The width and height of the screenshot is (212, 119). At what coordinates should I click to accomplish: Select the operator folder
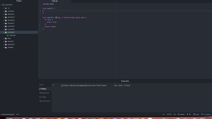click(11, 41)
